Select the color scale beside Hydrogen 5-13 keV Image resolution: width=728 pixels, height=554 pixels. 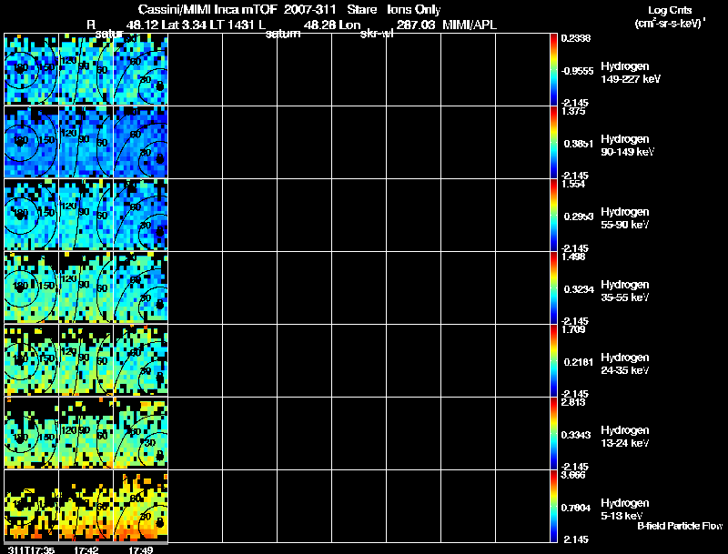[x=554, y=506]
